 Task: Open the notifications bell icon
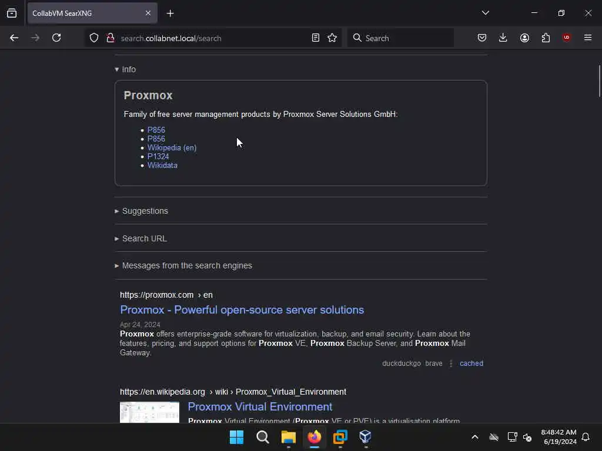586,437
